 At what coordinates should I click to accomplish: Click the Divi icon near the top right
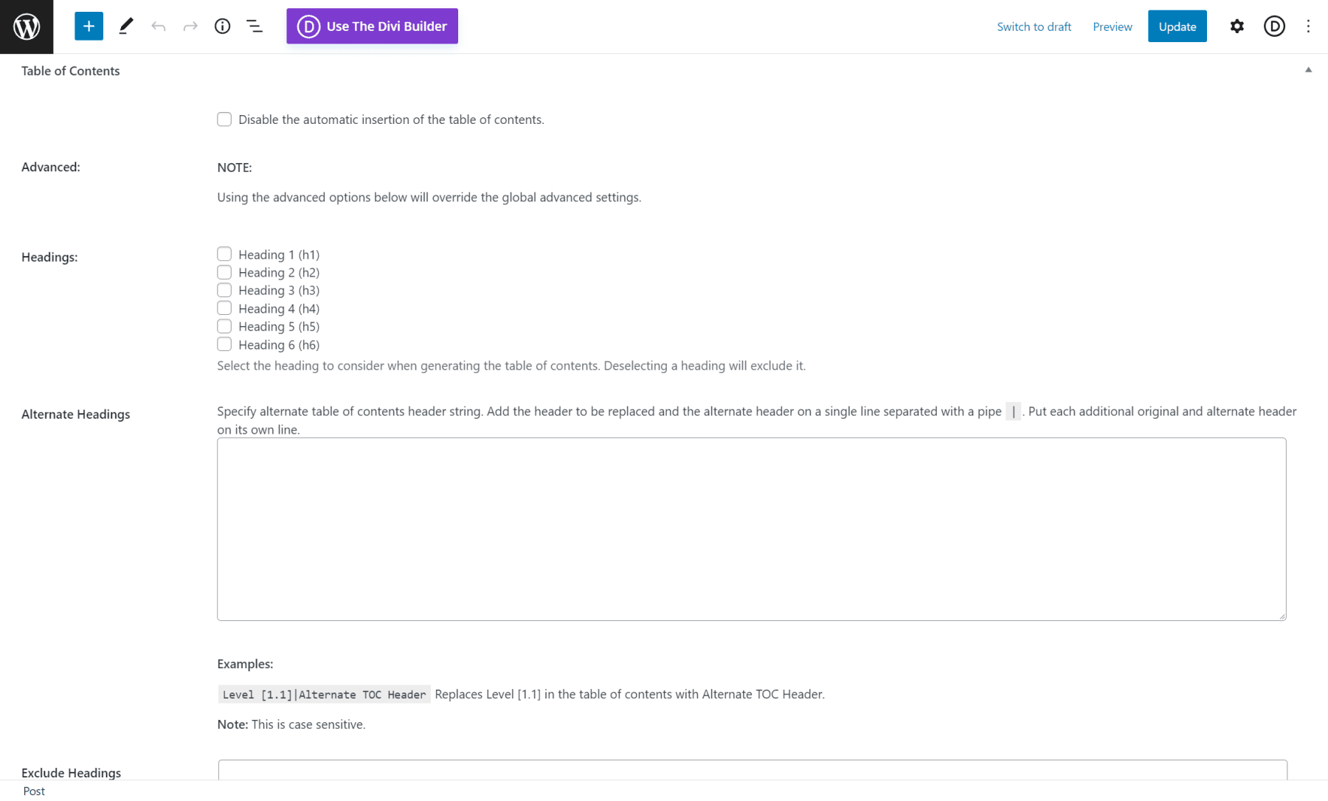[x=1274, y=26]
